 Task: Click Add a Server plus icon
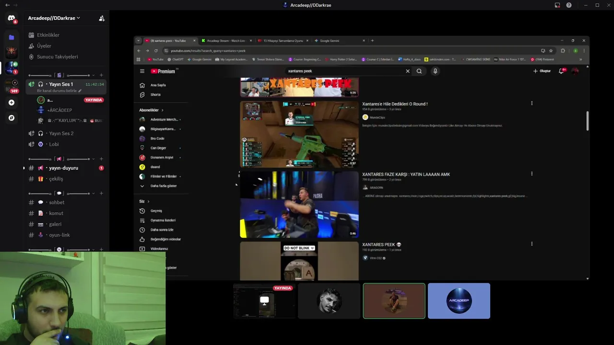click(11, 103)
